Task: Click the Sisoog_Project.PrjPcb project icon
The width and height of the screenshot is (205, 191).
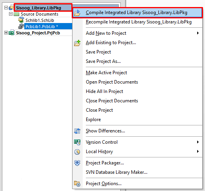Action: coord(11,32)
